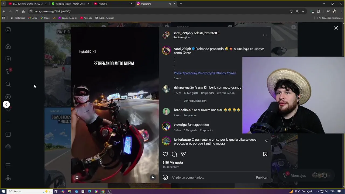Click the address bar URL
345x194 pixels.
53,11
